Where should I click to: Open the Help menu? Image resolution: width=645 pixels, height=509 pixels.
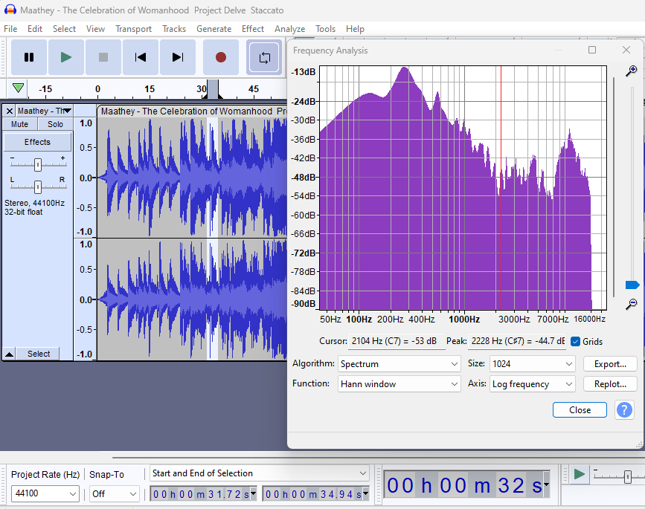point(355,29)
